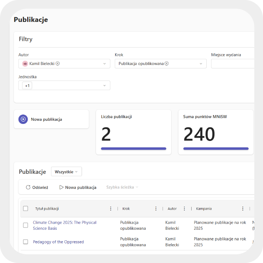
Task: Open Autor column options menu
Action: [x=184, y=209]
